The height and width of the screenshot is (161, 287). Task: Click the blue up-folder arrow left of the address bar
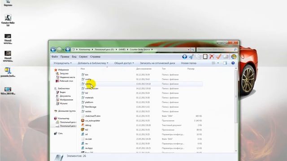(68, 50)
